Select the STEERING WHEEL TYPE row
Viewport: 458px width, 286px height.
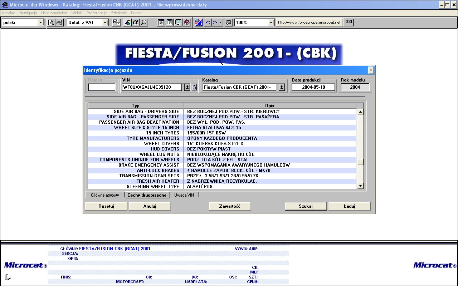point(222,187)
